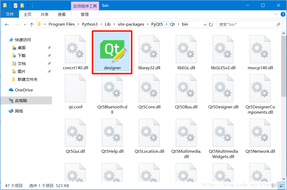Open 图片 in navigation pane

tap(21, 71)
